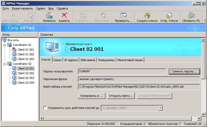Select the Вся сеть network icon

click(x=4, y=40)
